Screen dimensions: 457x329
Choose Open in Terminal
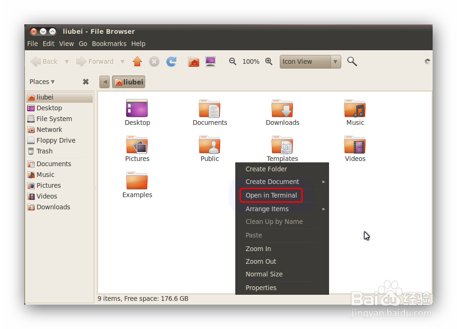click(x=282, y=195)
